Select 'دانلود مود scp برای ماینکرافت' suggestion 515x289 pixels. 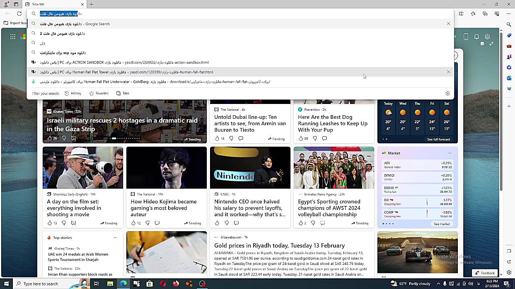[x=240, y=53]
